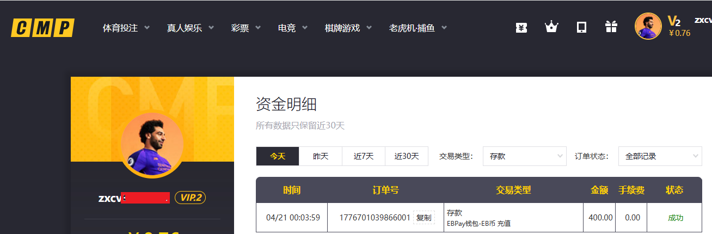This screenshot has width=712, height=234.
Task: Click the 所有数据只保留近30天 notice
Action: coord(300,126)
